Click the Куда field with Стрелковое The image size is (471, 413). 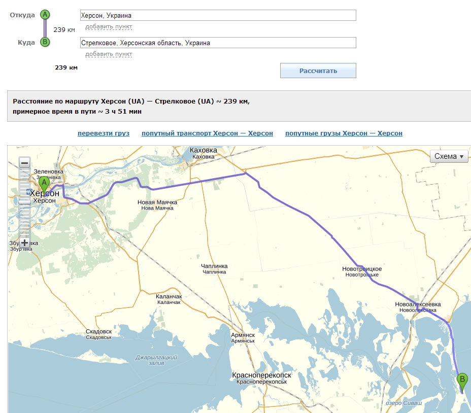click(218, 43)
